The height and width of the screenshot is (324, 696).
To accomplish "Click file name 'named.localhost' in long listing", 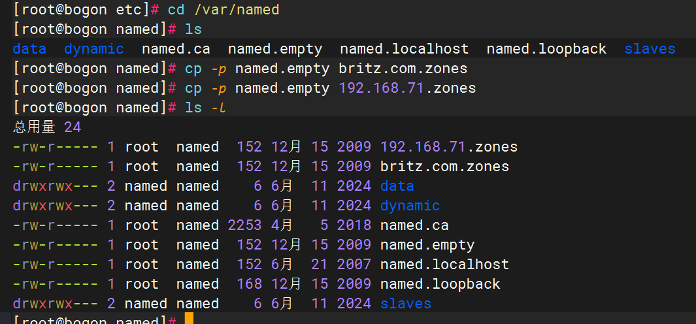I will coord(445,265).
